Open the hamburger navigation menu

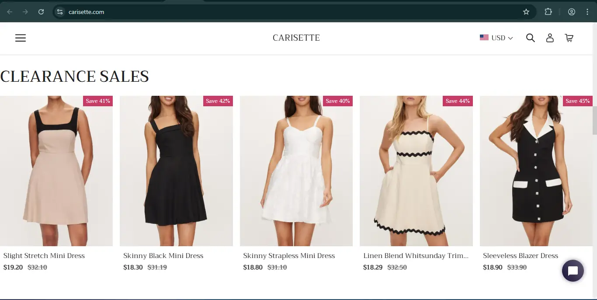coord(21,38)
